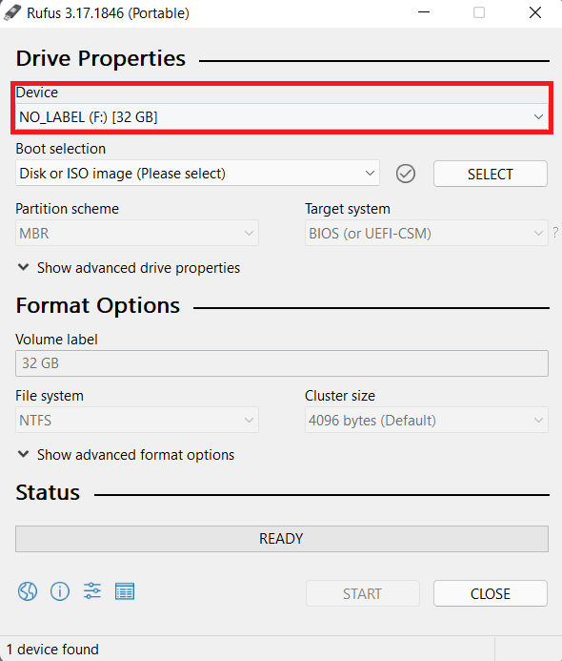
Task: Open the Target system BIOS dropdown
Action: point(427,233)
